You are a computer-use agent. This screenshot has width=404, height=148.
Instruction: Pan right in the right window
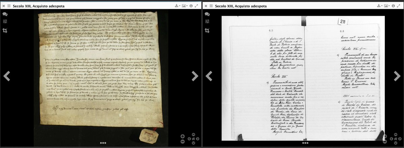[x=400, y=139]
